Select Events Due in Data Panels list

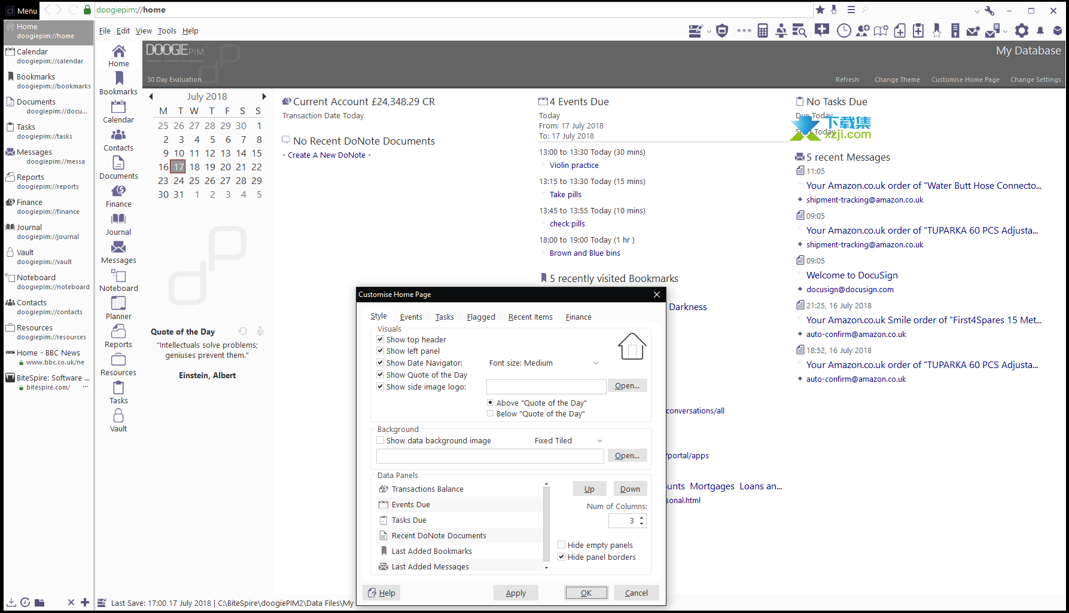459,504
